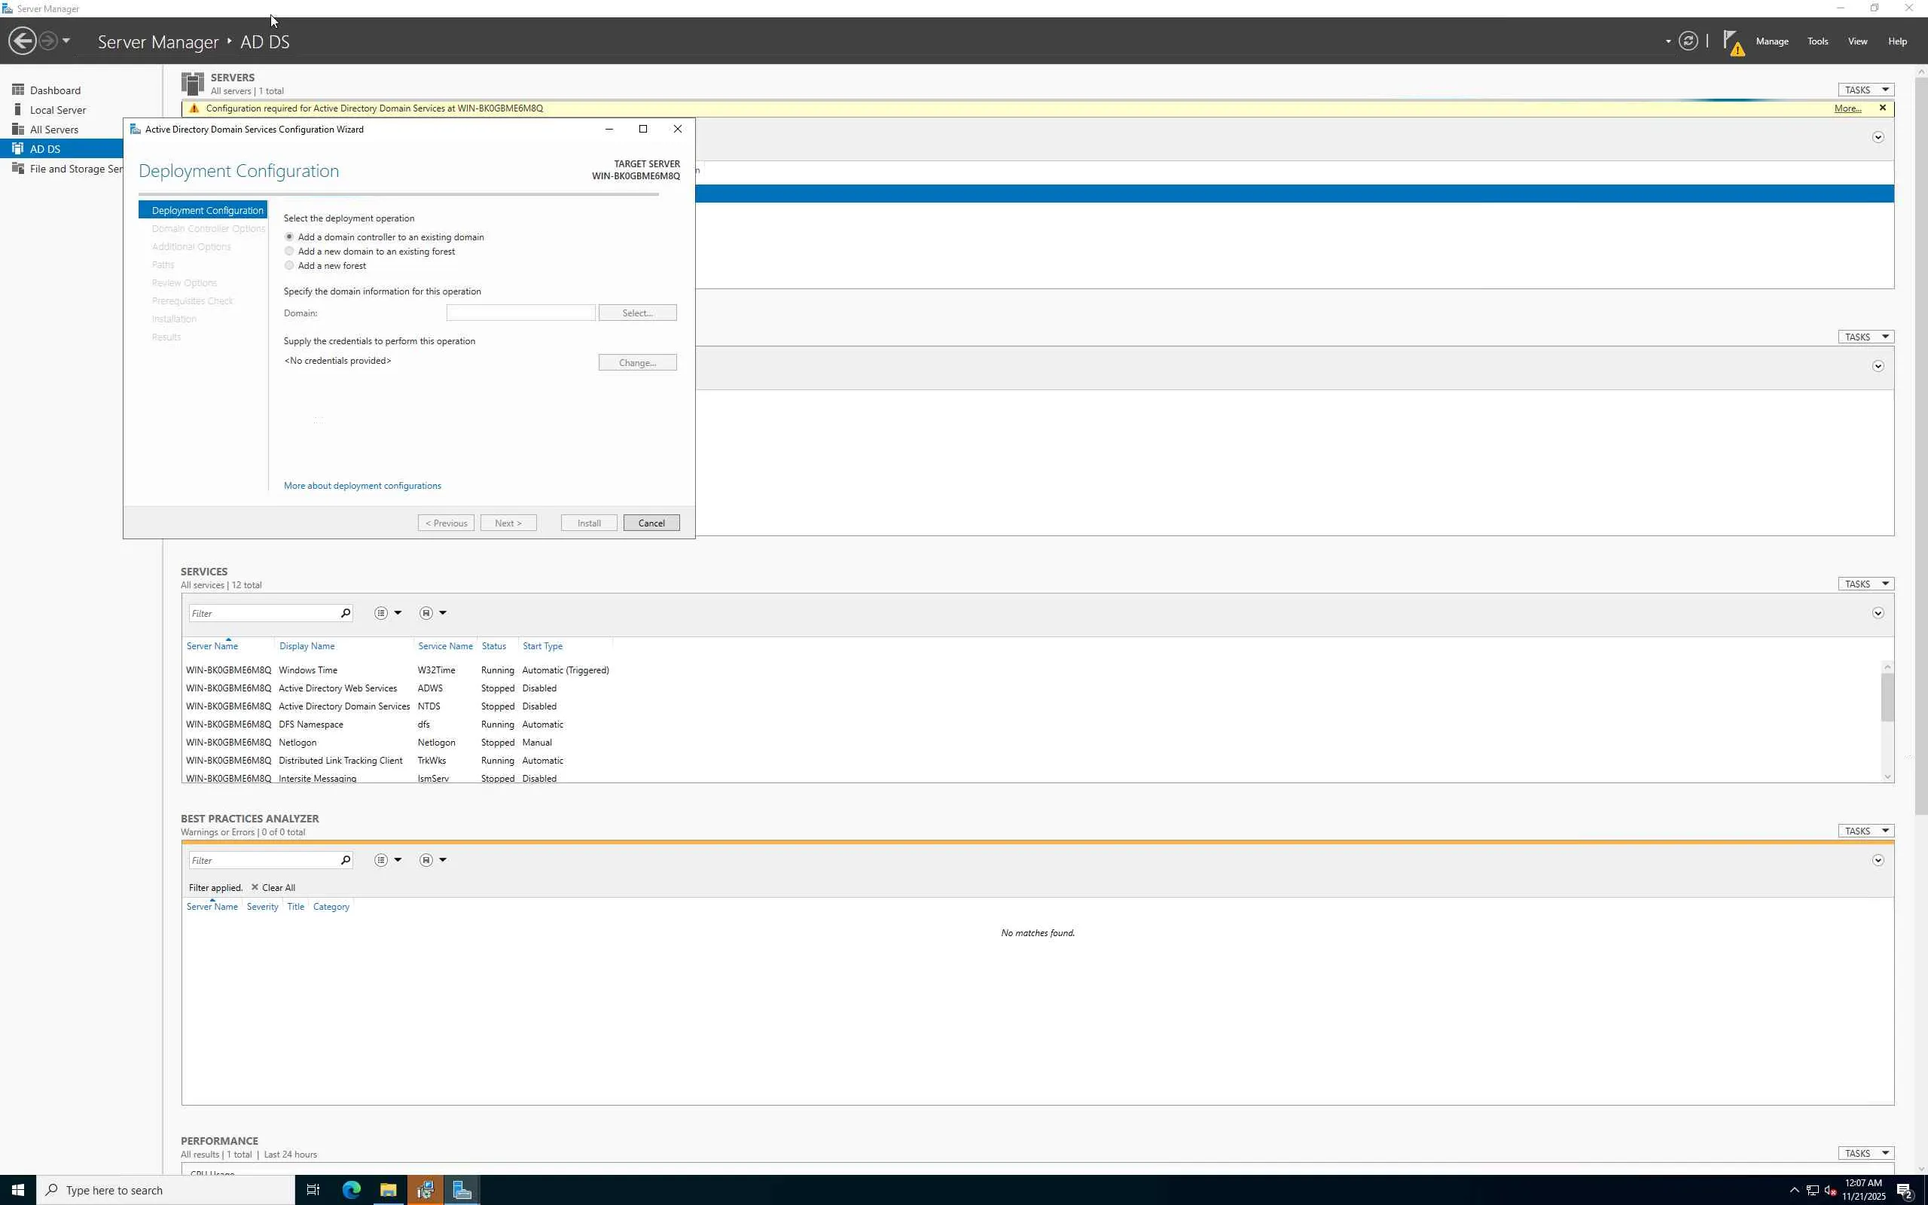Select Add a new domain to existing forest
This screenshot has width=1928, height=1205.
pyautogui.click(x=289, y=251)
